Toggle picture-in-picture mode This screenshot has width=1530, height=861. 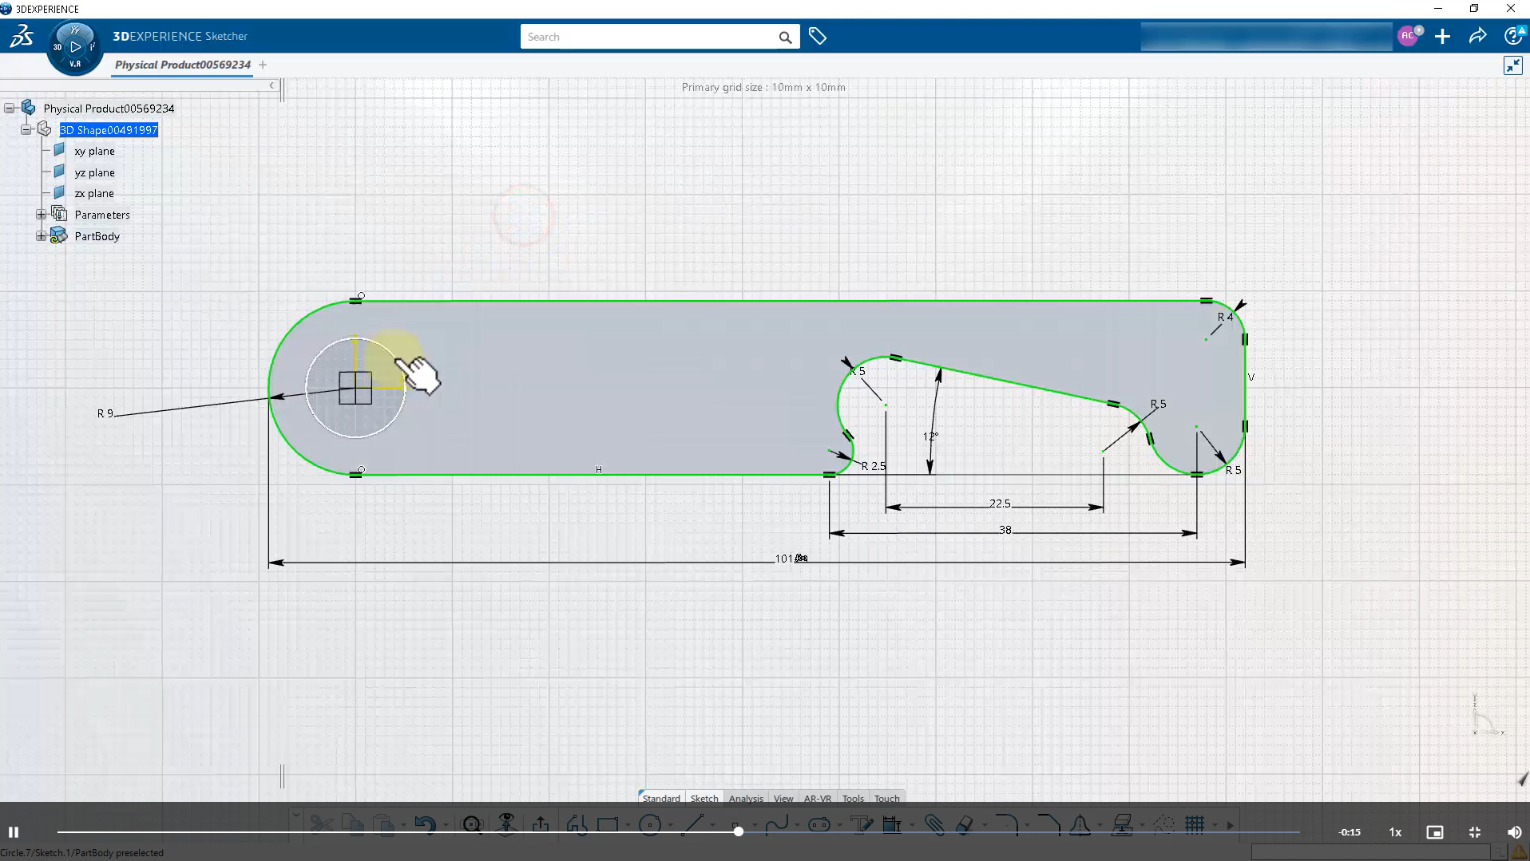(1434, 832)
